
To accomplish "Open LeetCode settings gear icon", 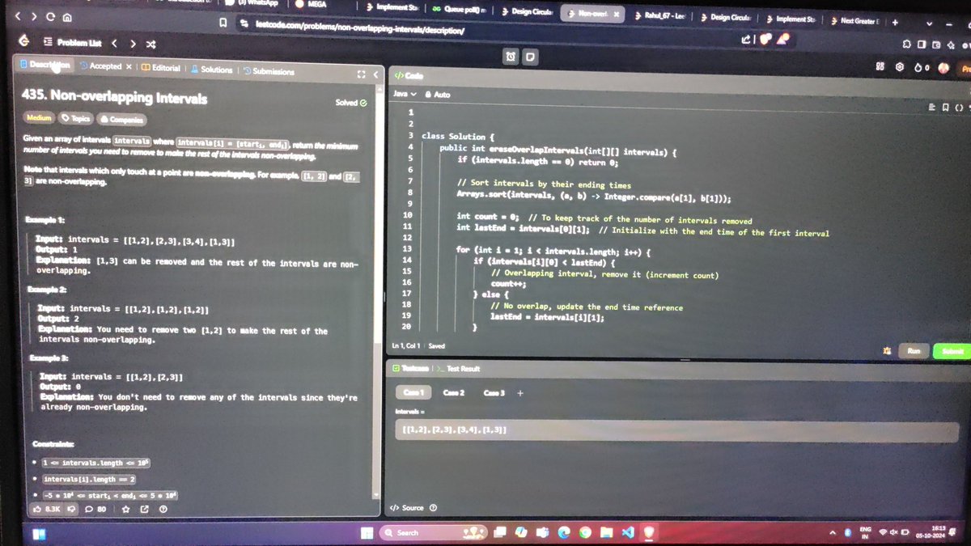I will (899, 68).
